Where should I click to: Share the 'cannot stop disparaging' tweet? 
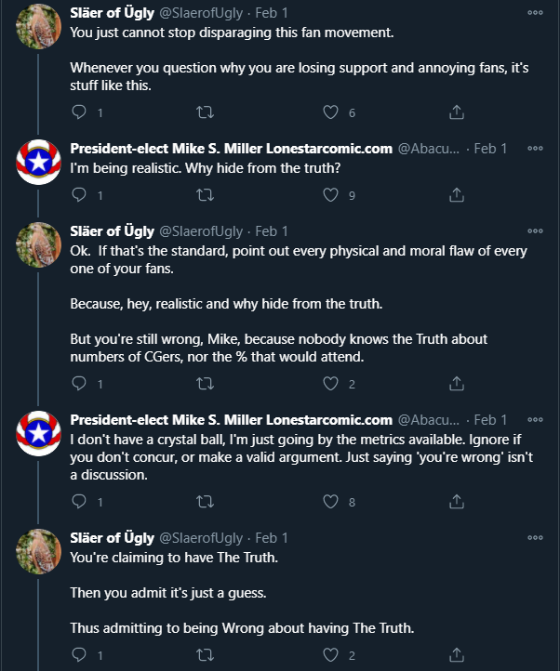click(457, 112)
